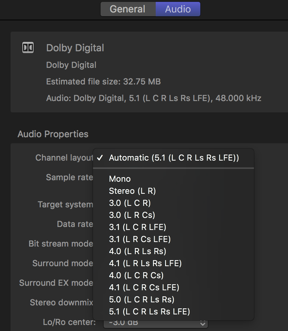Select 4.1 (L C R Cs LFE) layout
The image size is (288, 331).
point(144,287)
